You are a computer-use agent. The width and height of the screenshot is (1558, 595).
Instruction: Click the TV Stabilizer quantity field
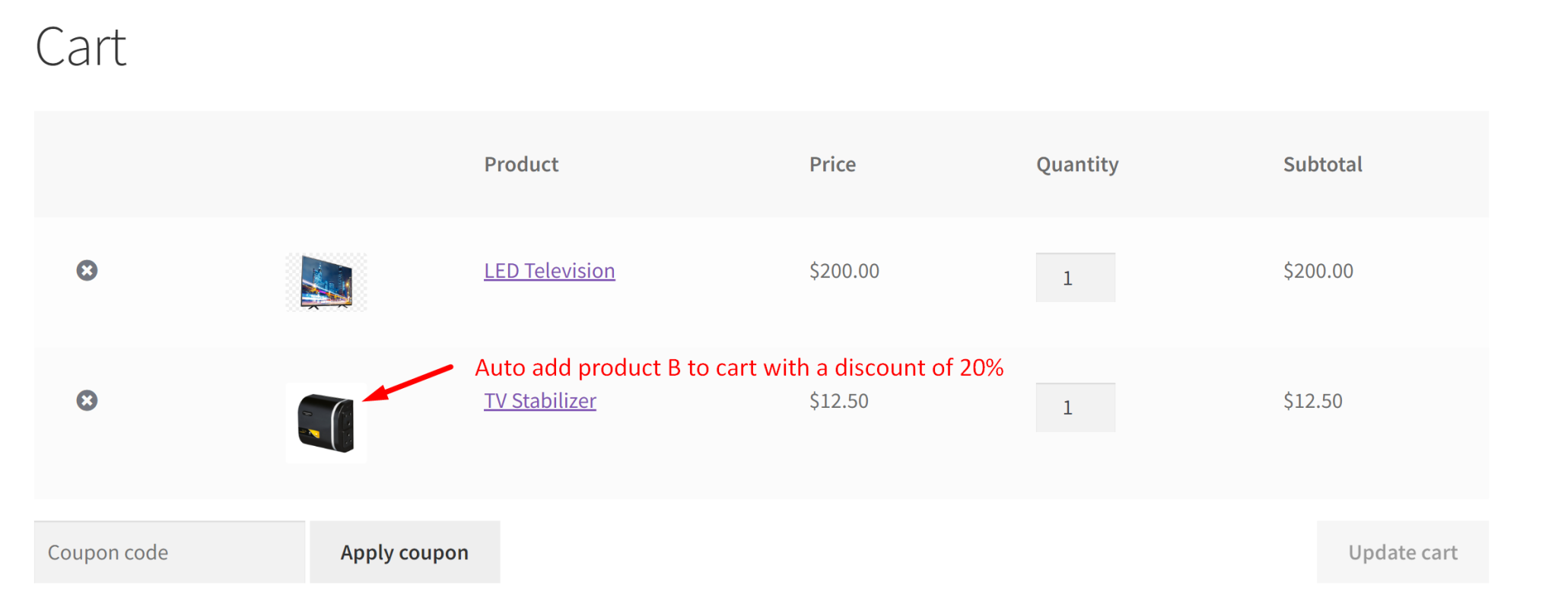click(x=1075, y=407)
